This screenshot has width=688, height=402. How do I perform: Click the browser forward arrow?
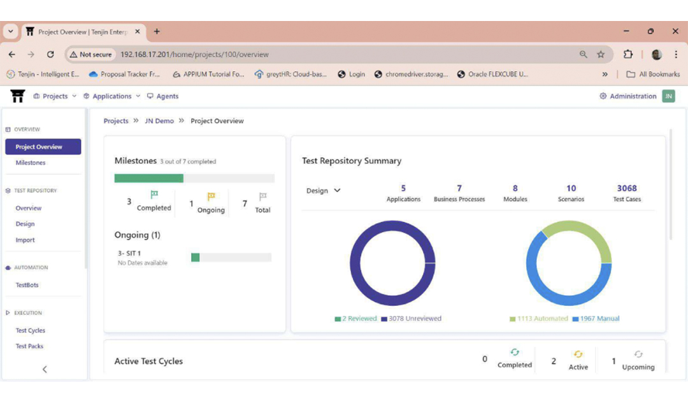[31, 54]
